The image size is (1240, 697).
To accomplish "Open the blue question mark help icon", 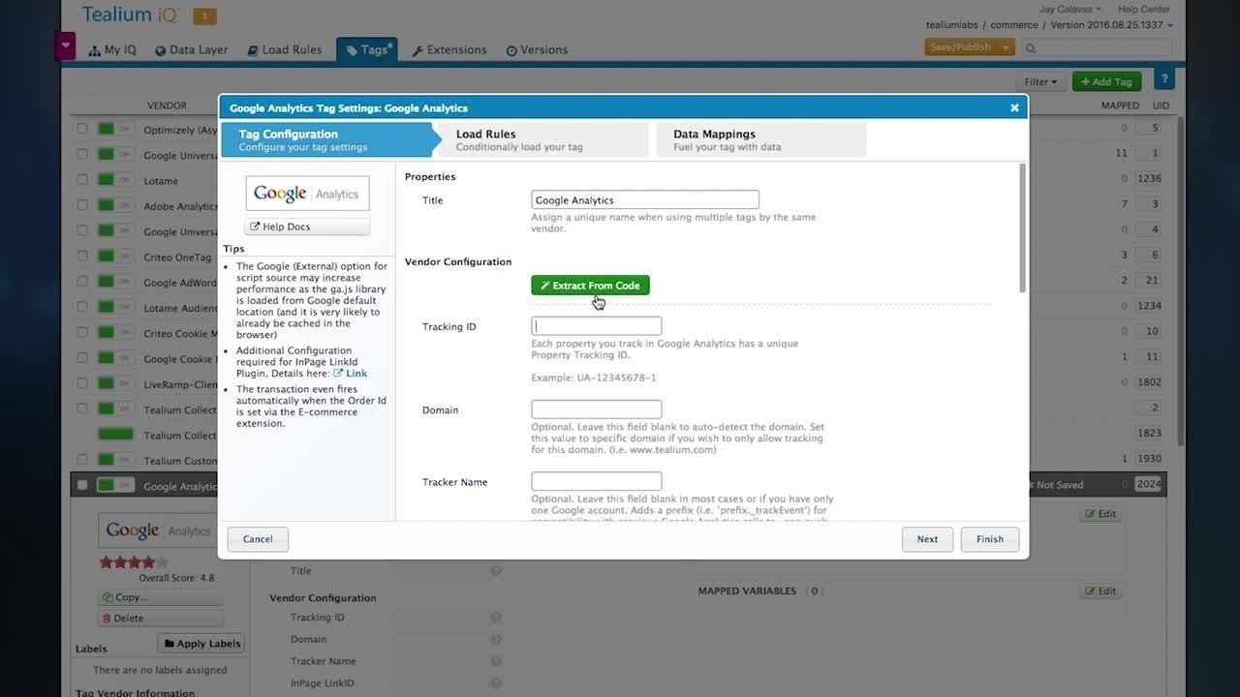I will [x=1165, y=80].
